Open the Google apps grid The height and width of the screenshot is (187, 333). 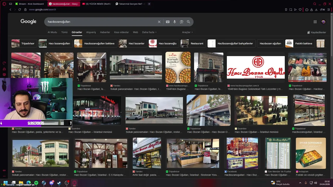pyautogui.click(x=315, y=22)
